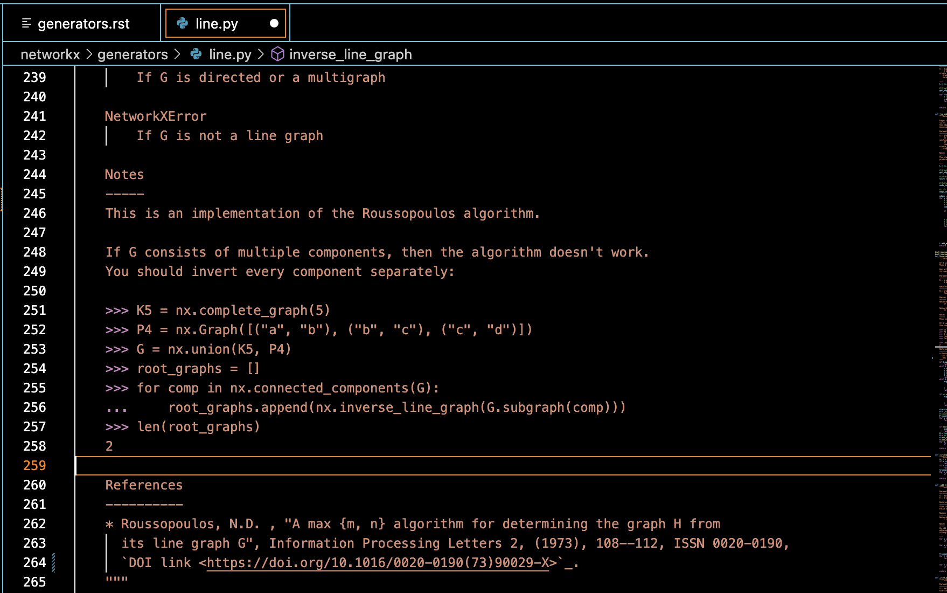Expand the generators breadcrumb segment

pos(133,54)
